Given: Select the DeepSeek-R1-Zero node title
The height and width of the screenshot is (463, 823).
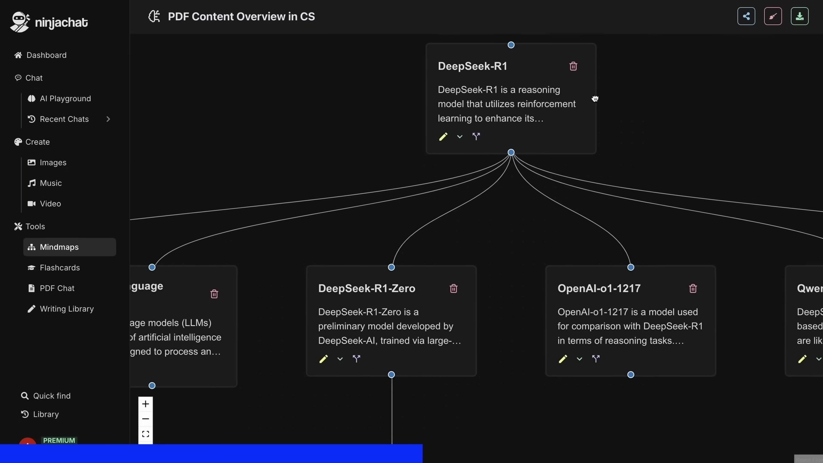Looking at the screenshot, I should tap(366, 289).
